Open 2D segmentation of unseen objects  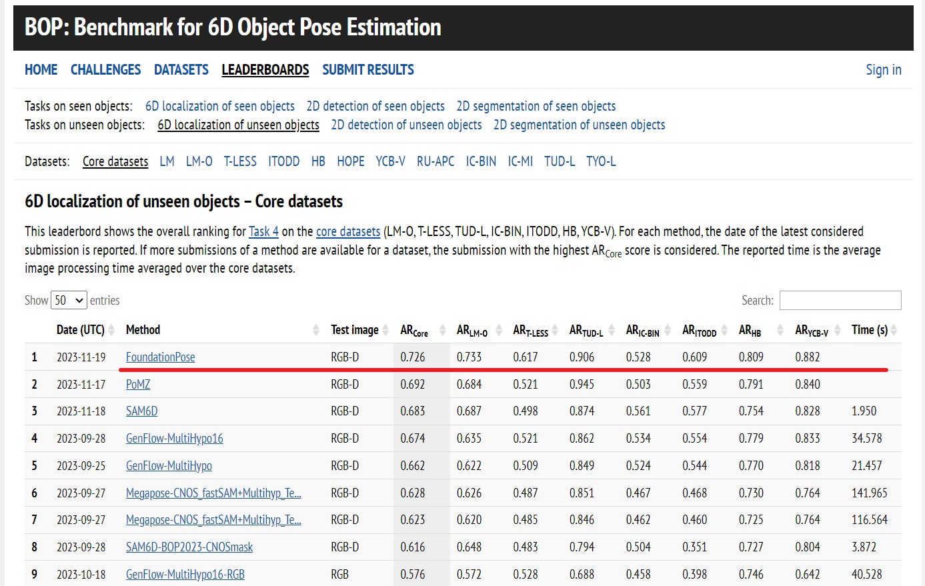point(580,125)
